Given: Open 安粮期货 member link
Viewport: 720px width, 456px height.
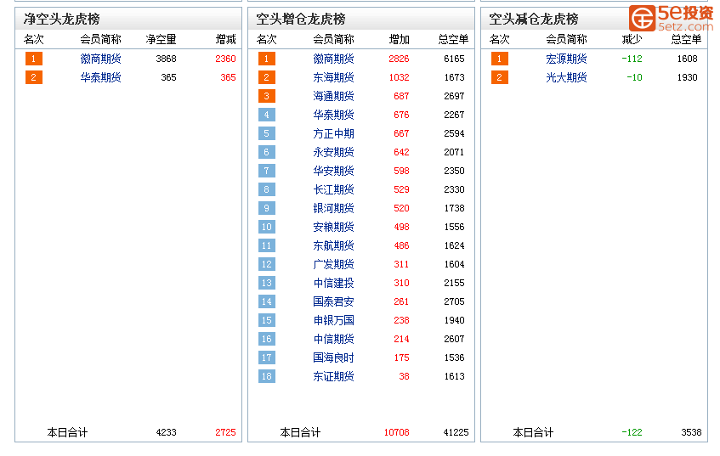Looking at the screenshot, I should pyautogui.click(x=333, y=227).
